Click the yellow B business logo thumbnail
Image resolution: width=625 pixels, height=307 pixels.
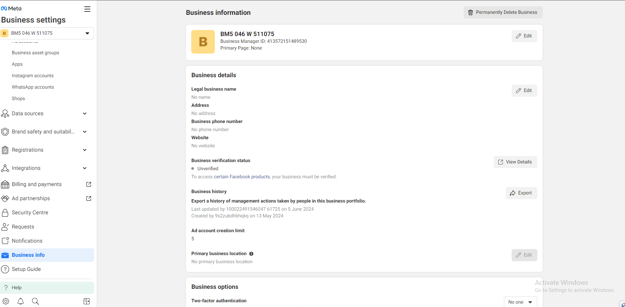pyautogui.click(x=203, y=42)
